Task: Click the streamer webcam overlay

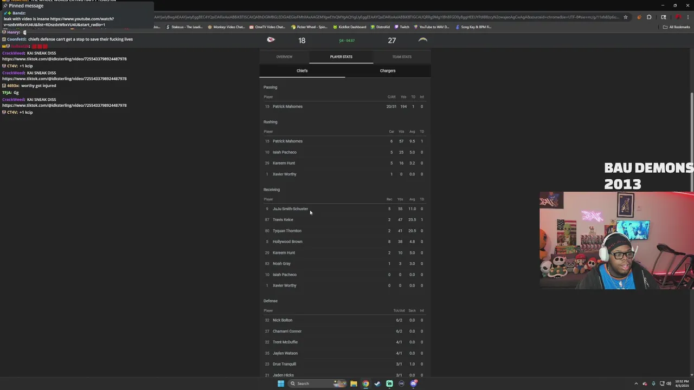Action: tap(616, 240)
